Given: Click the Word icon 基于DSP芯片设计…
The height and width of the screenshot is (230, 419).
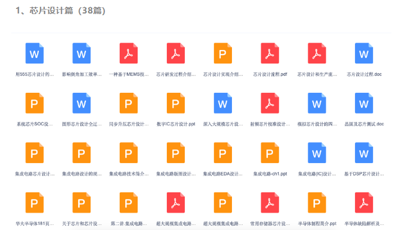Looking at the screenshot, I should (364, 153).
